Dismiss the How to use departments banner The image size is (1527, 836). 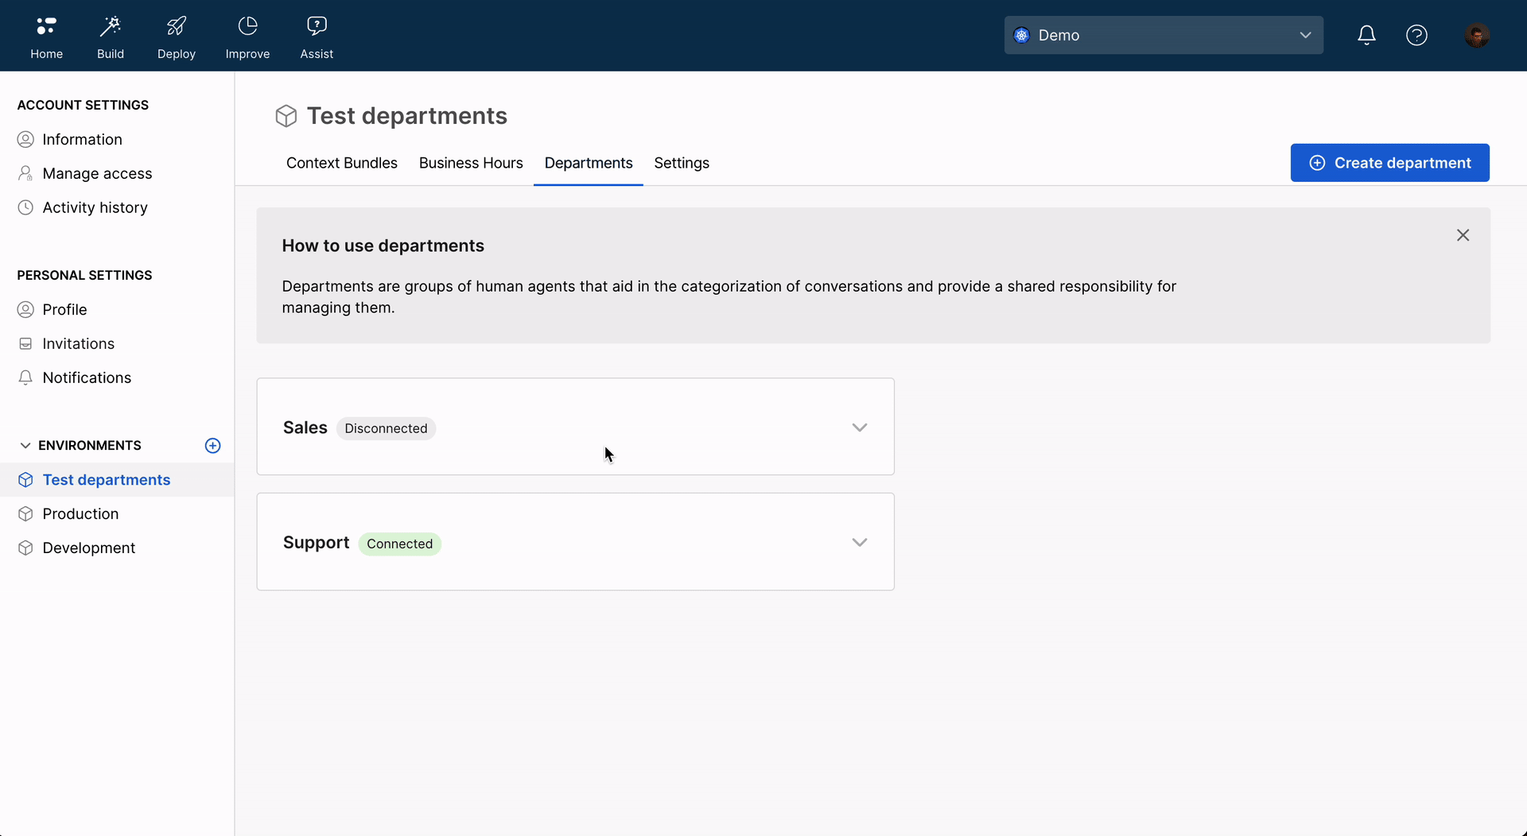pyautogui.click(x=1463, y=235)
